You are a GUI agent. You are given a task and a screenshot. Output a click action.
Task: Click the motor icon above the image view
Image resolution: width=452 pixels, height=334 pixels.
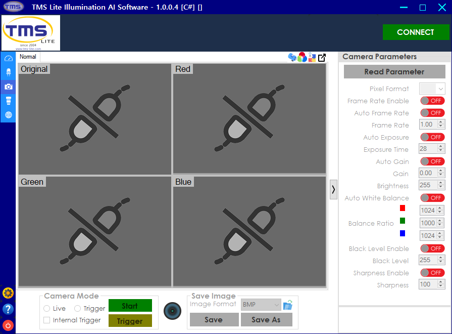292,57
